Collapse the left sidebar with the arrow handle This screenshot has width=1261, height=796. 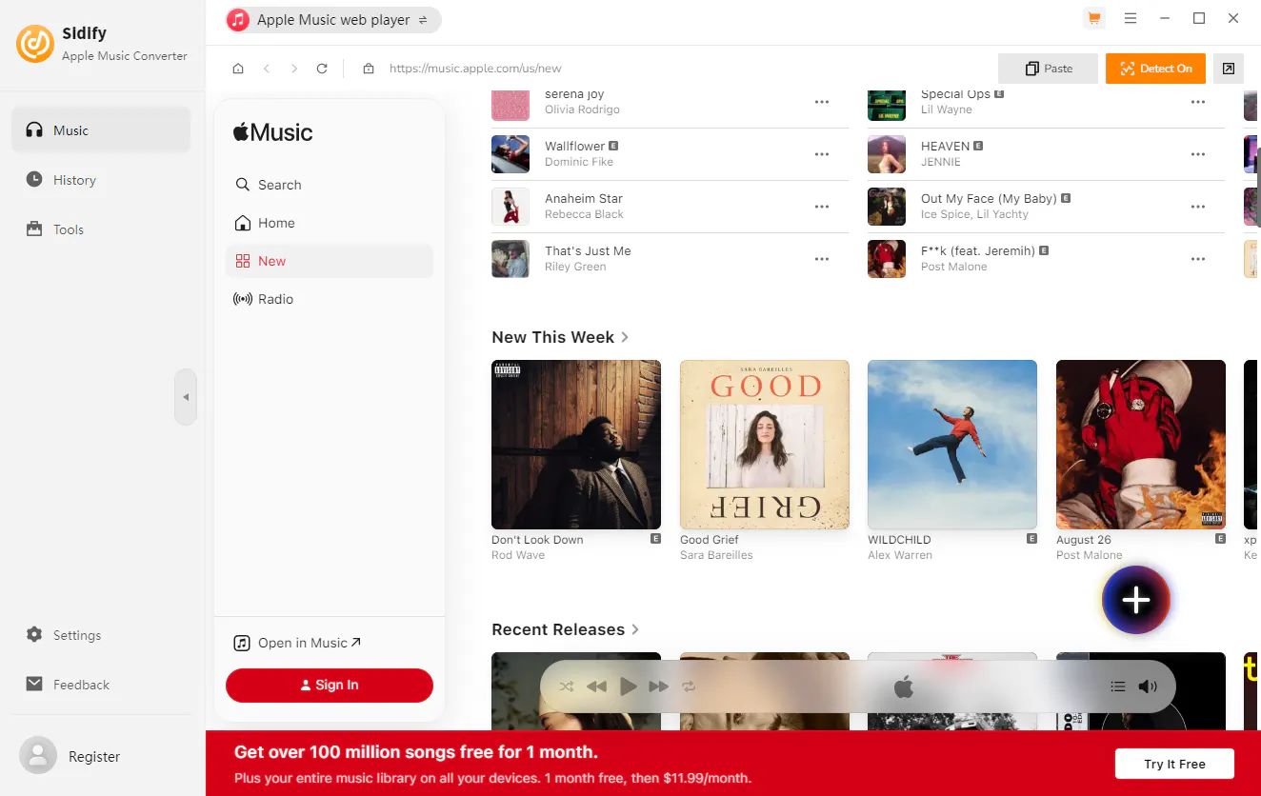point(186,397)
